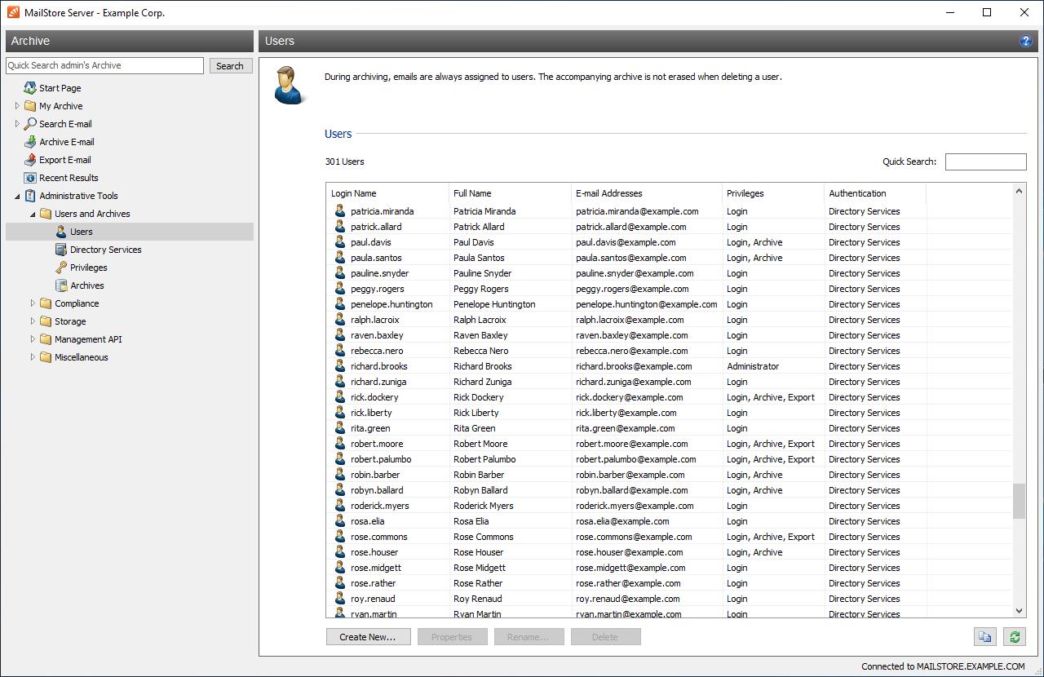Viewport: 1044px width, 677px height.
Task: Expand the Compliance folder
Action: [33, 303]
